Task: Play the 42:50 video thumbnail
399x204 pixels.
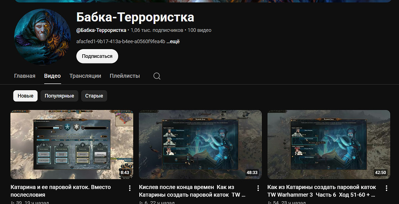Action: (x=329, y=145)
